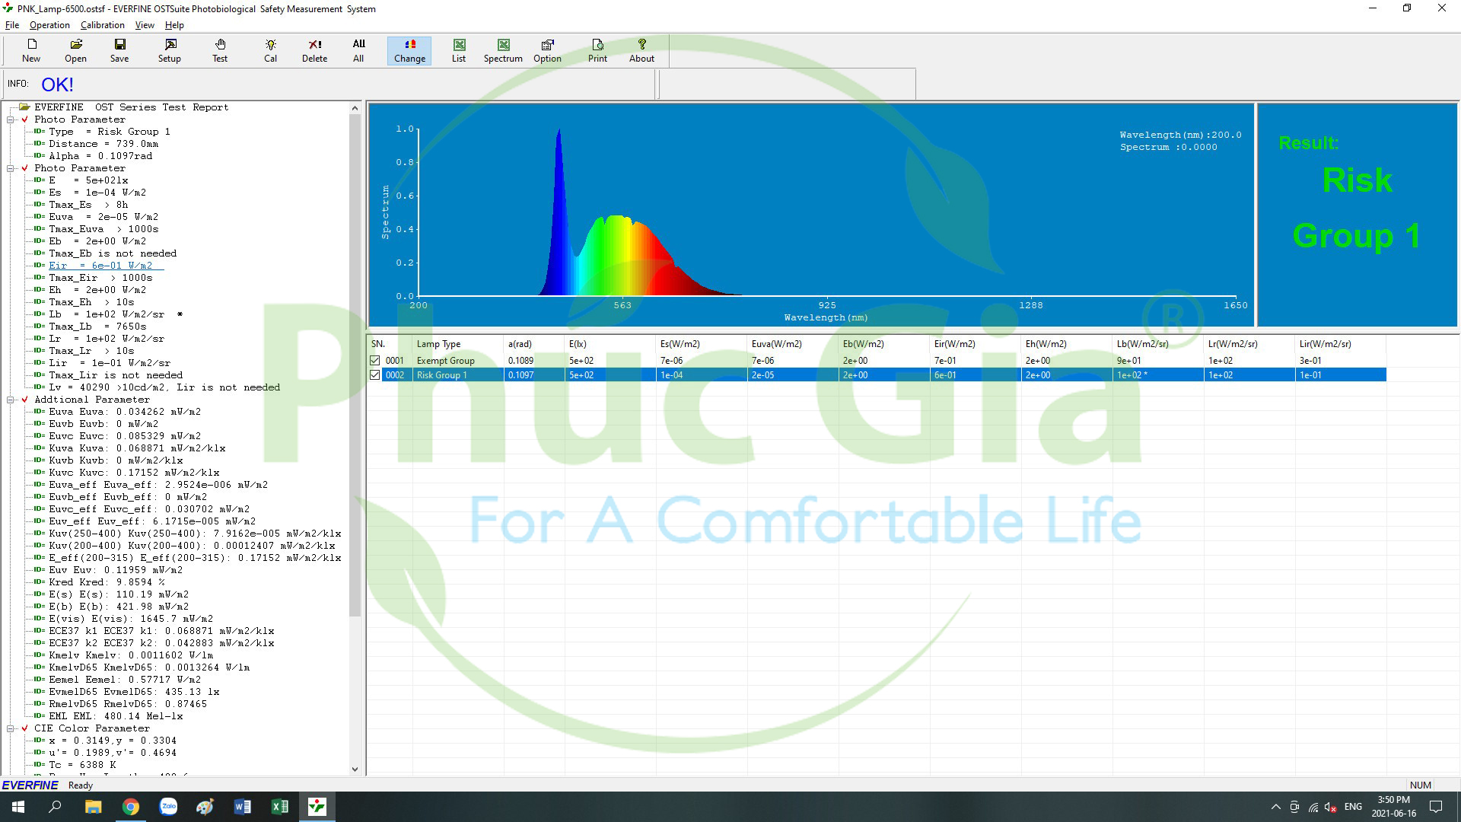
Task: Click the Delete toolbar icon
Action: click(314, 50)
